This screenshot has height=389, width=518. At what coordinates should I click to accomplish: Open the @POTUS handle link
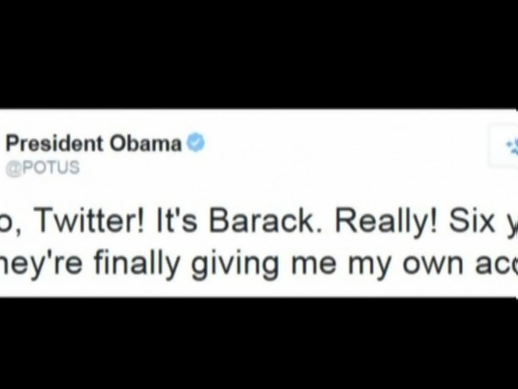click(43, 167)
